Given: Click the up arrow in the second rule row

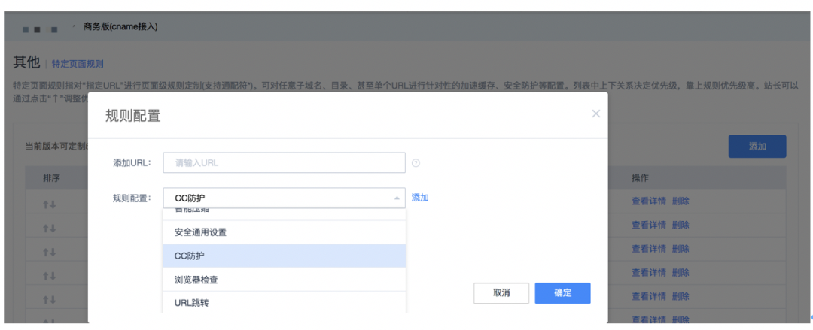Looking at the screenshot, I should click(x=46, y=229).
